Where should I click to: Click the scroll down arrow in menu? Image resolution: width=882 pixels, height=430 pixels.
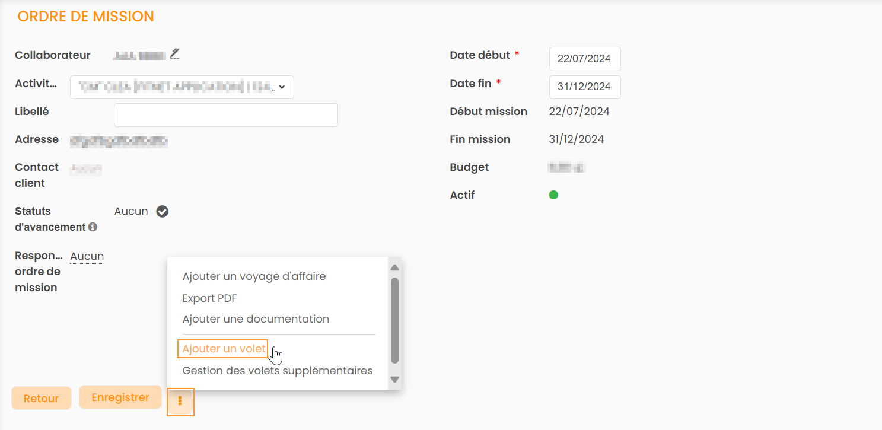(394, 379)
